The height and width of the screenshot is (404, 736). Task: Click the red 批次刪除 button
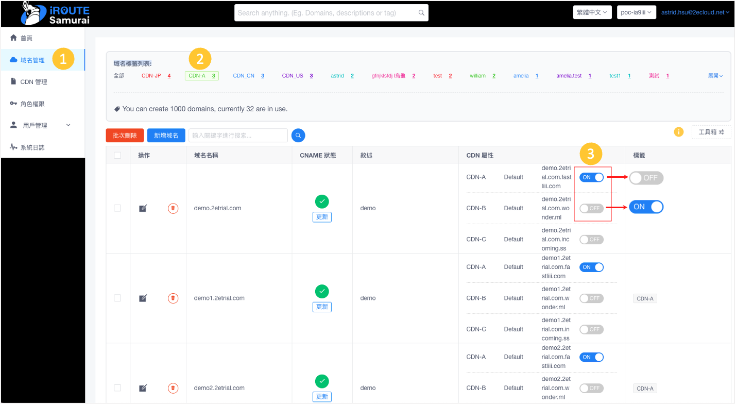tap(125, 136)
